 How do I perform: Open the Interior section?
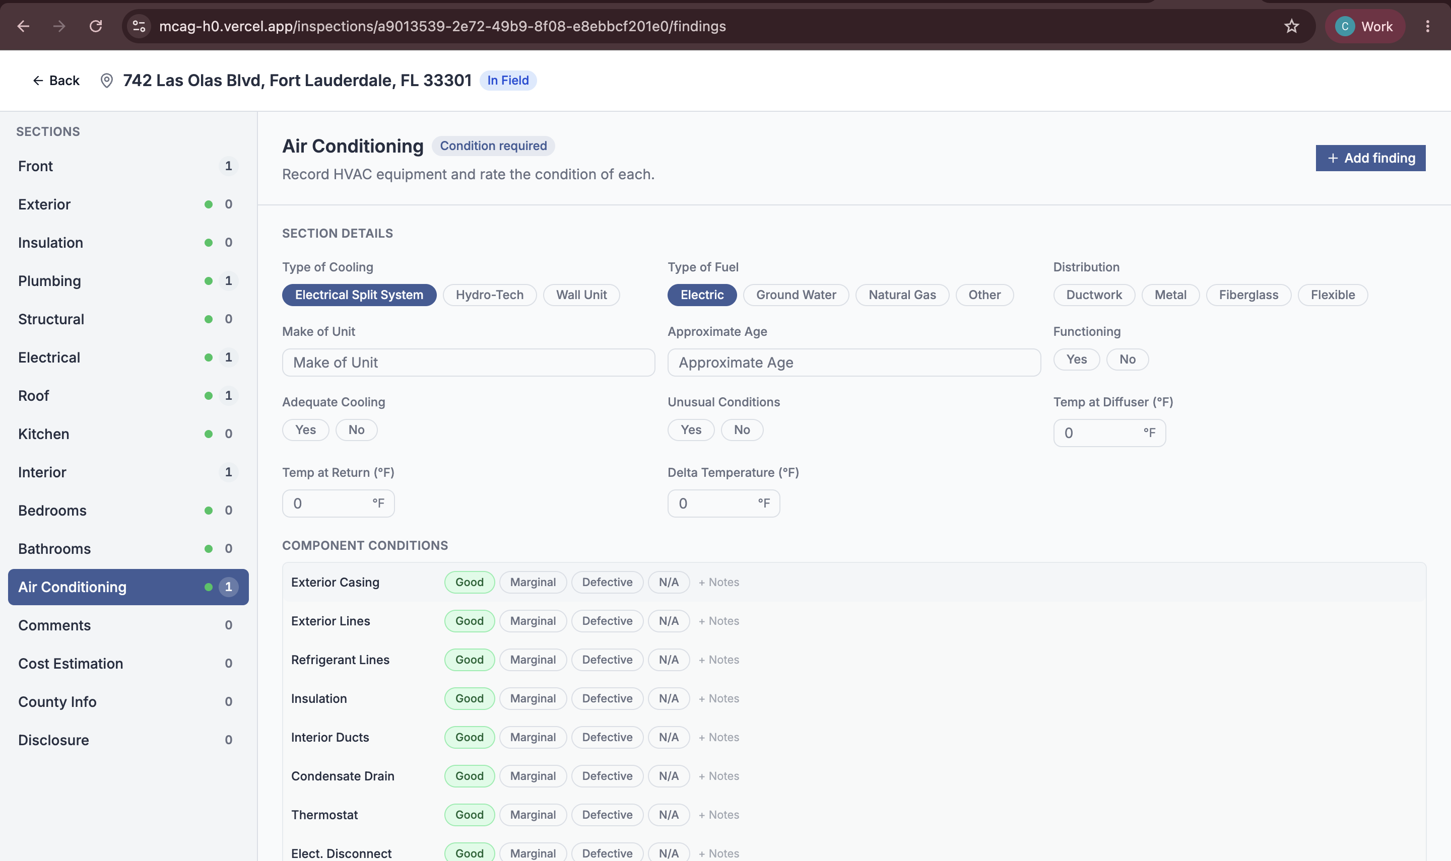[128, 472]
